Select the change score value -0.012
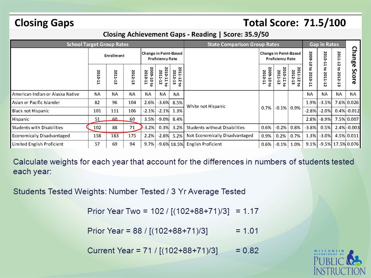The height and width of the screenshot is (278, 371). 353,111
